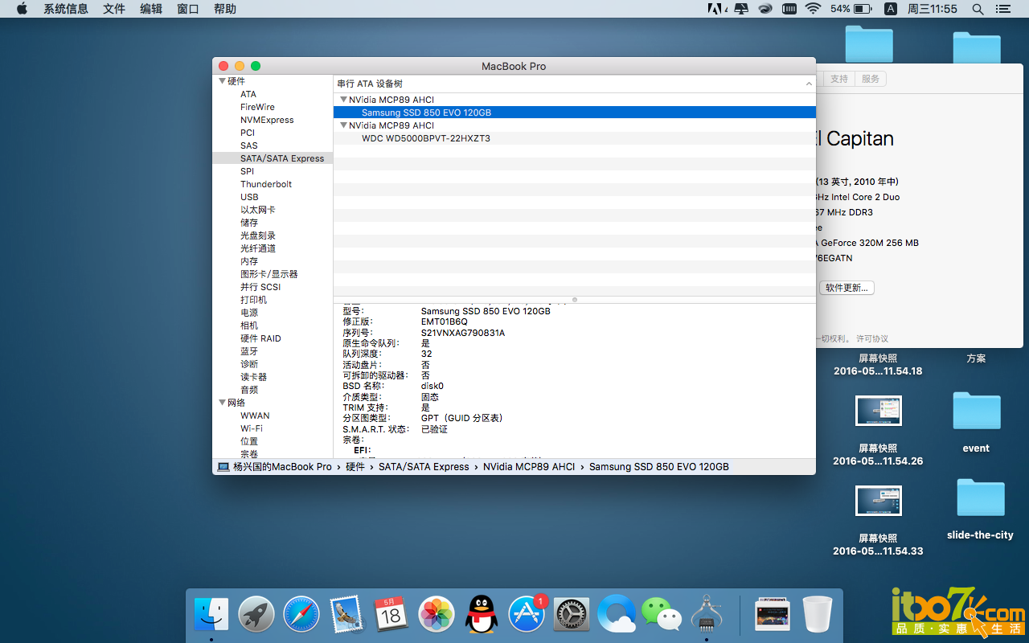Collapse the 网络 sidebar section
1029x643 pixels.
[223, 403]
